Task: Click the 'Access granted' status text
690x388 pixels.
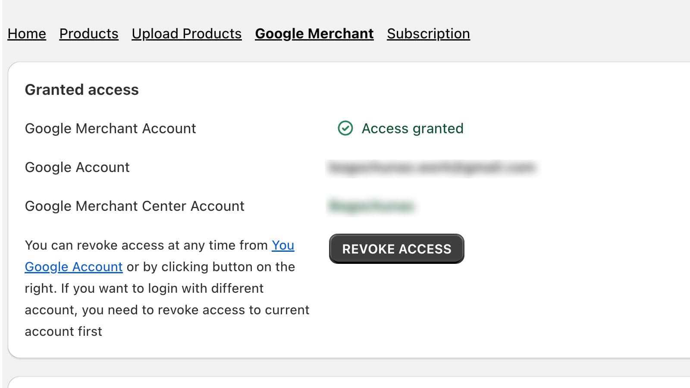Action: pos(412,128)
